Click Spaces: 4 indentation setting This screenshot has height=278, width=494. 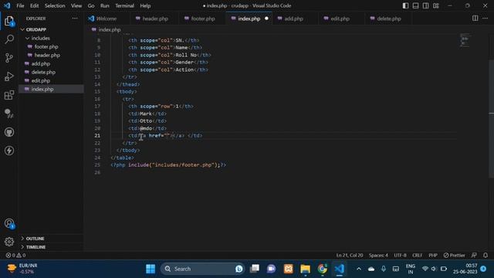[378, 255]
